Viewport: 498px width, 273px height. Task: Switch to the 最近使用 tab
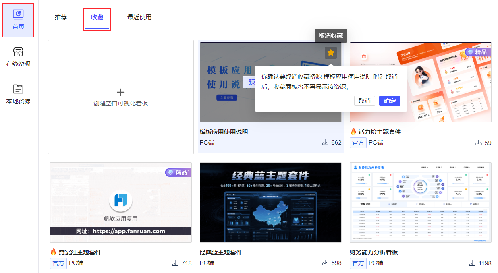[139, 17]
